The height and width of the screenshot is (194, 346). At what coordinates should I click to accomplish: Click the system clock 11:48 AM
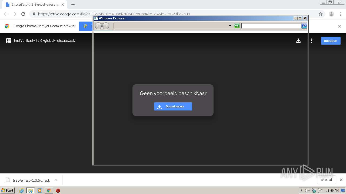click(332, 190)
